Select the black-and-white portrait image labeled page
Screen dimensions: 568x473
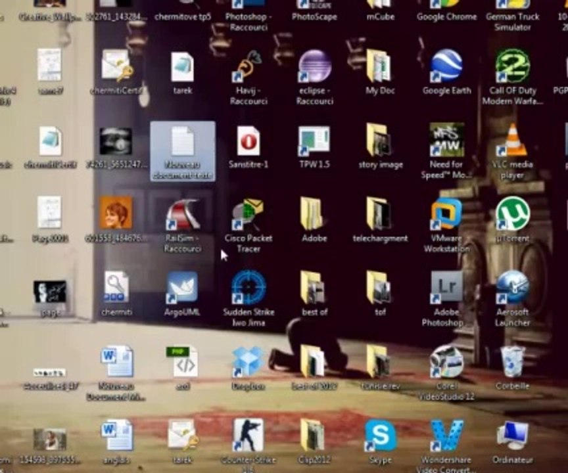coord(49,292)
